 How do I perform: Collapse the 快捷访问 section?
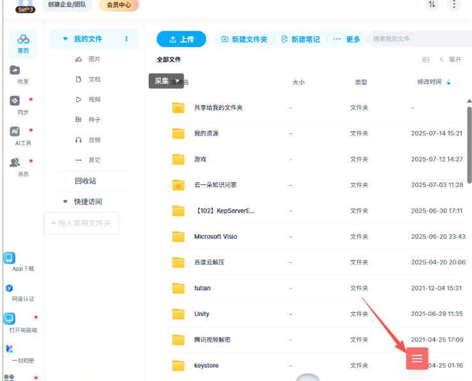click(65, 202)
